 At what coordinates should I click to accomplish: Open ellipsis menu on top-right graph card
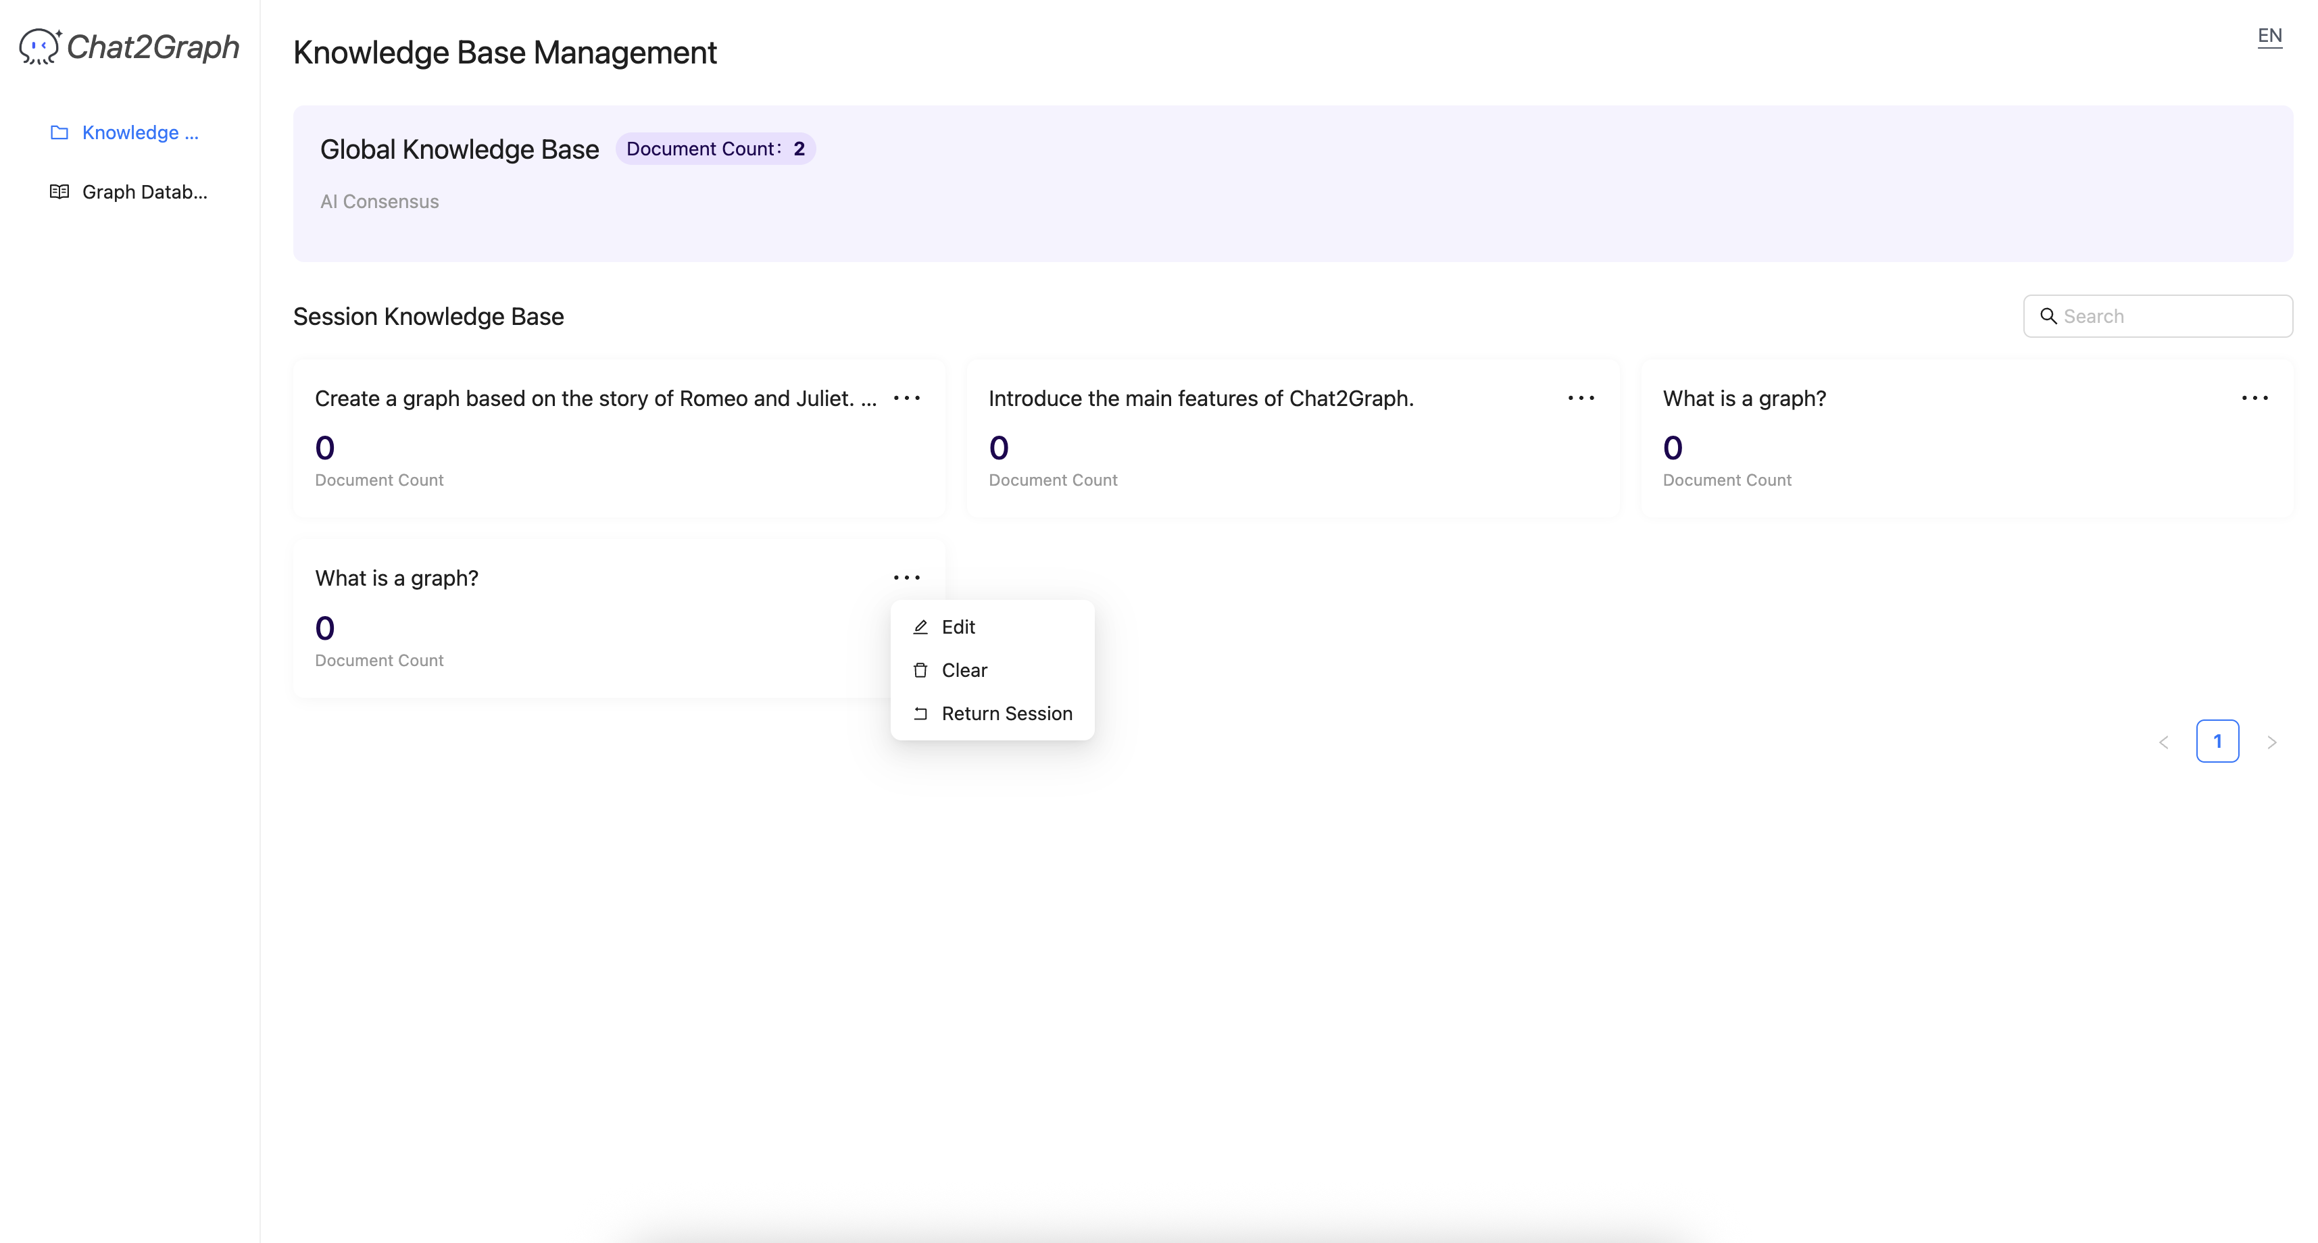2254,399
